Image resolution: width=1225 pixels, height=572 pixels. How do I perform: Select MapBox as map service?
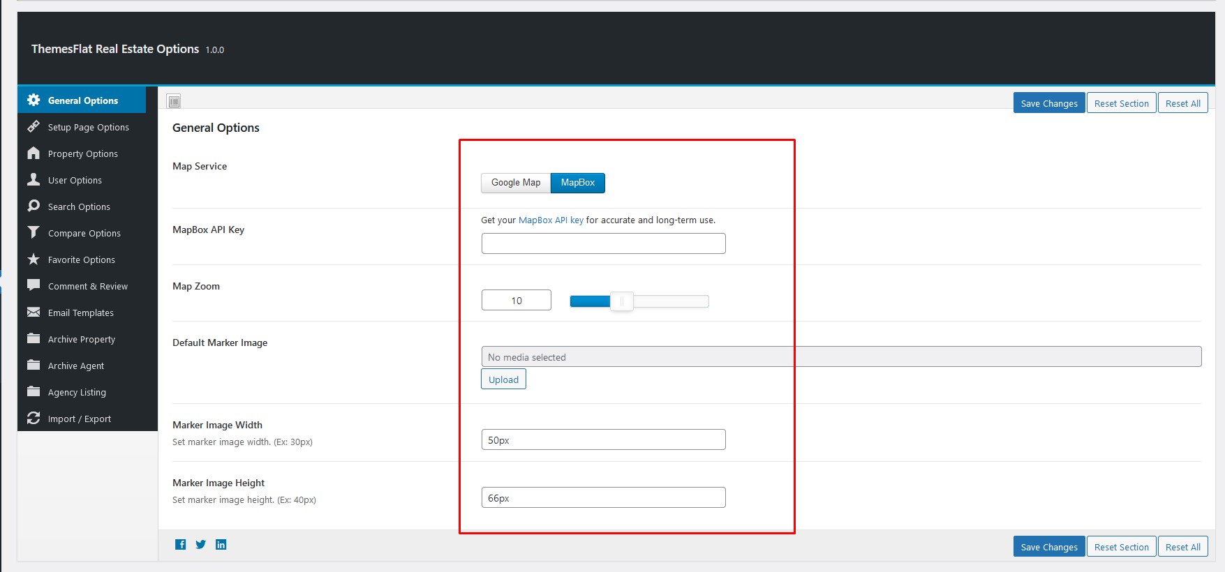click(x=578, y=183)
